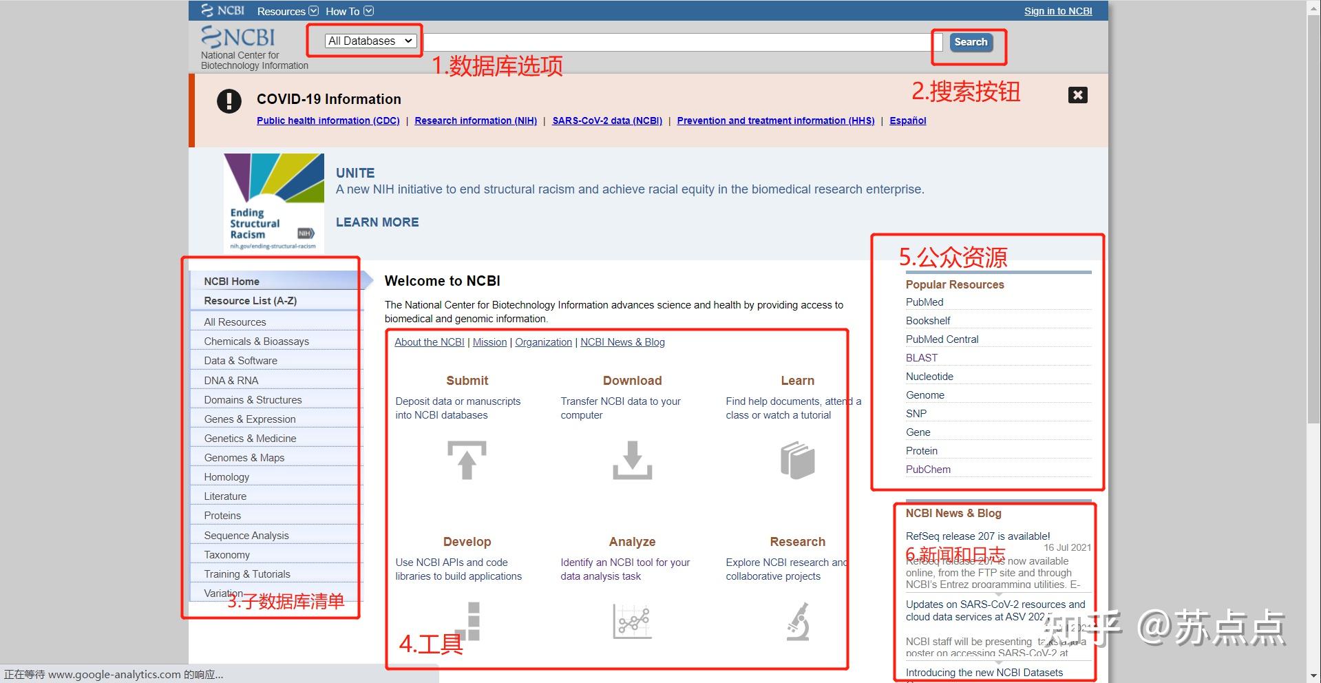Click the Download heading

(x=632, y=381)
